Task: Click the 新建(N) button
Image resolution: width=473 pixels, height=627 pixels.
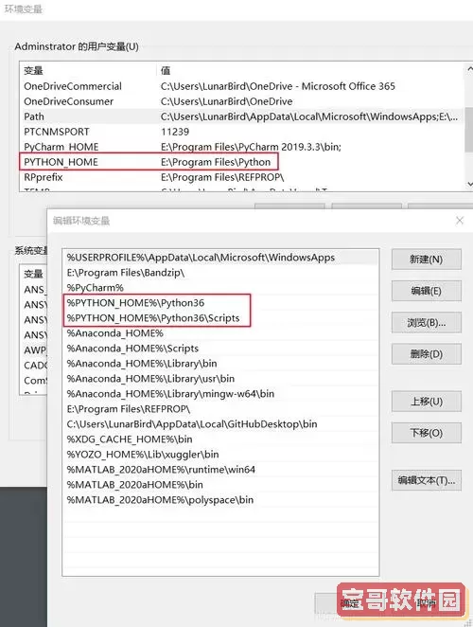Action: 427,260
